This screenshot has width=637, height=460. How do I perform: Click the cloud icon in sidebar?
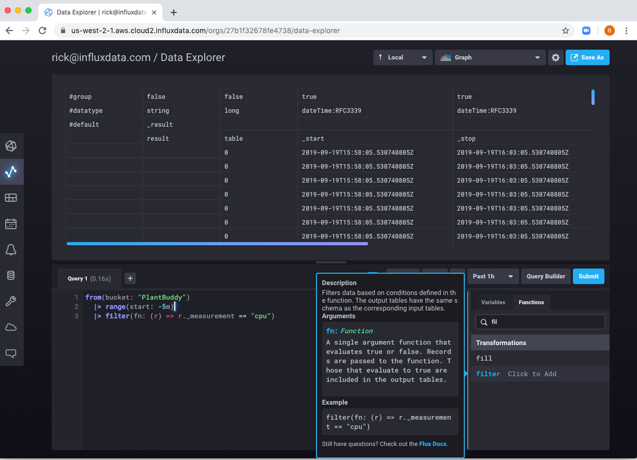point(11,327)
